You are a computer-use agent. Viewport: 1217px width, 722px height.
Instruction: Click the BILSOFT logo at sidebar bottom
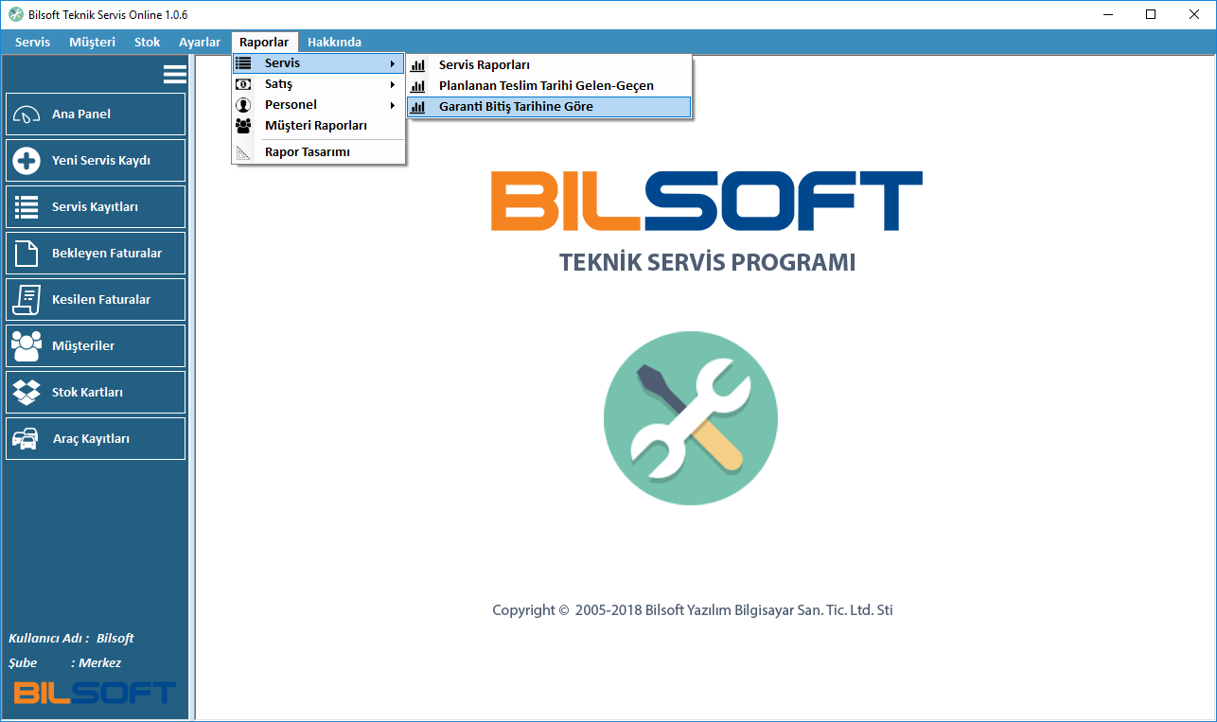pos(95,693)
